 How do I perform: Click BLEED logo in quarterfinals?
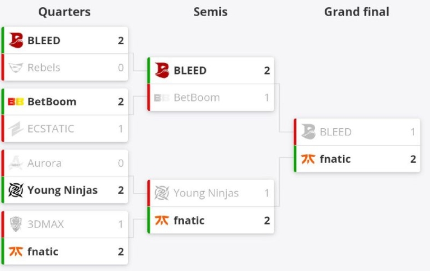(16, 41)
